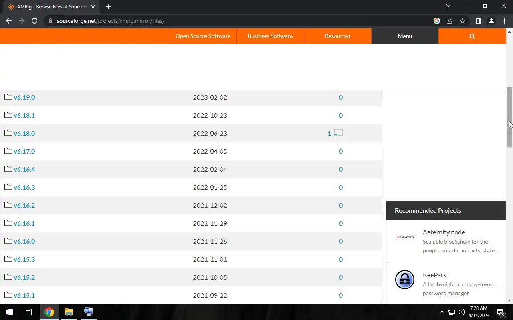Click the folder icon beside v6.15.2
The height and width of the screenshot is (320, 513).
click(8, 277)
